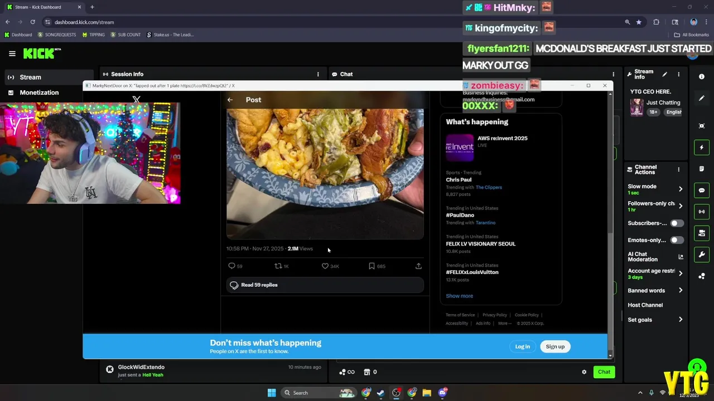Open Chat panel options menu
The width and height of the screenshot is (714, 401).
tap(613, 74)
